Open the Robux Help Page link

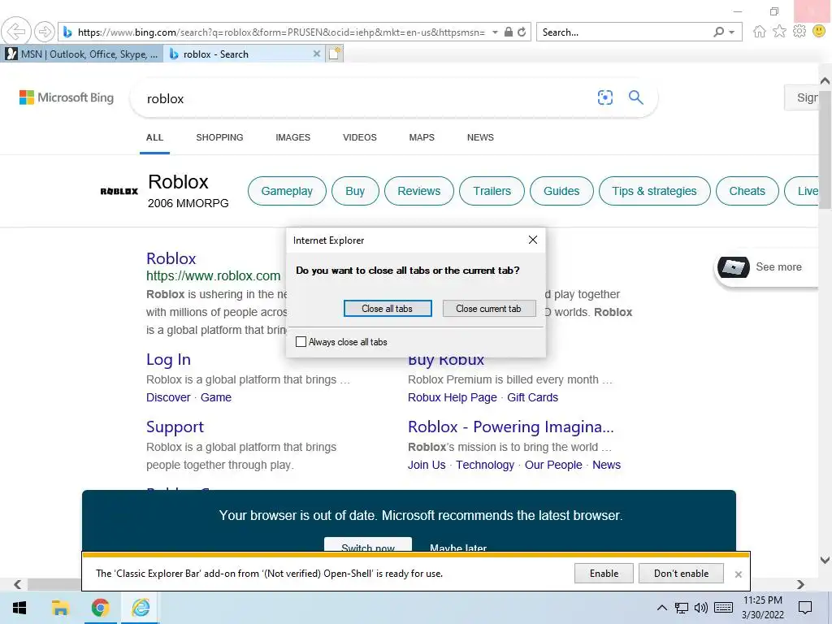pos(452,397)
